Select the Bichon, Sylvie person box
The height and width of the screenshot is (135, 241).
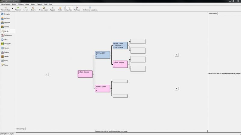[103, 89]
